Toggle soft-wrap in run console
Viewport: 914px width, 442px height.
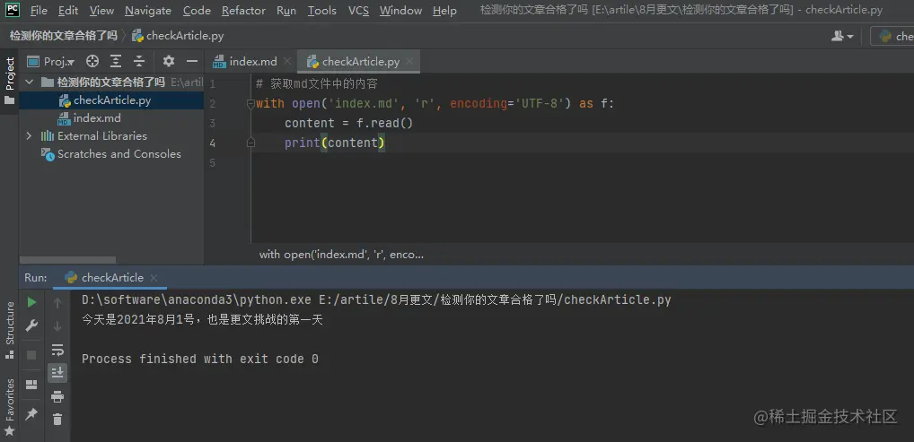(x=57, y=350)
